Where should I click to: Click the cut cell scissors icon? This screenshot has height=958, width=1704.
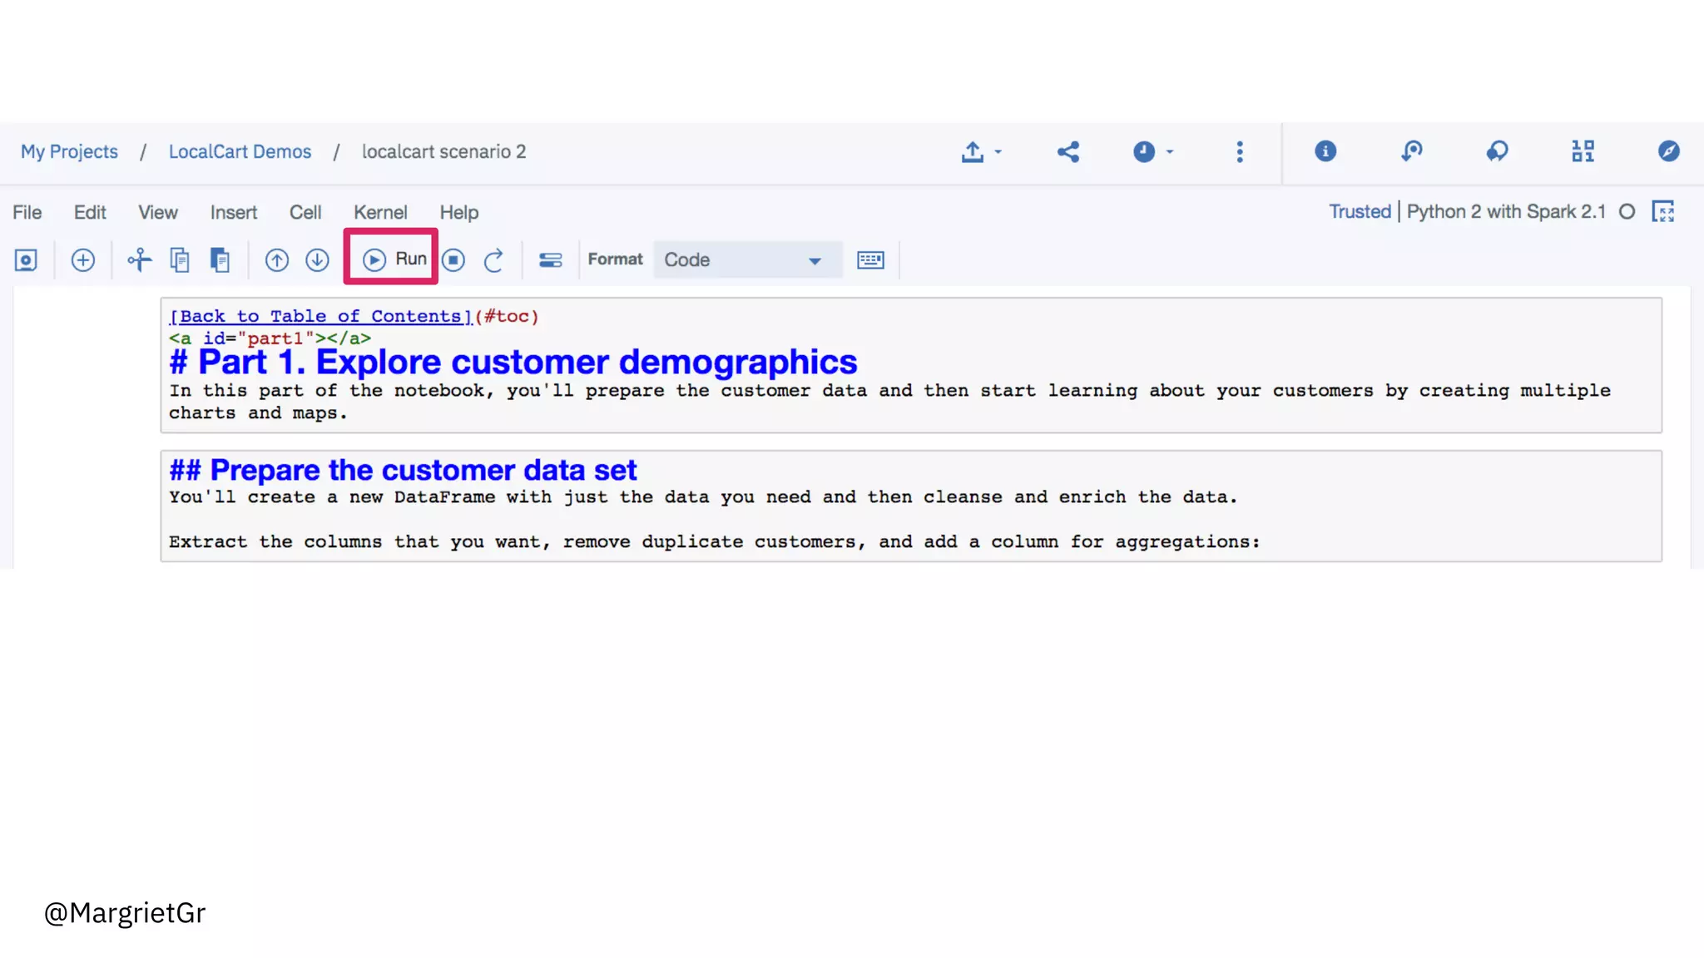click(139, 260)
